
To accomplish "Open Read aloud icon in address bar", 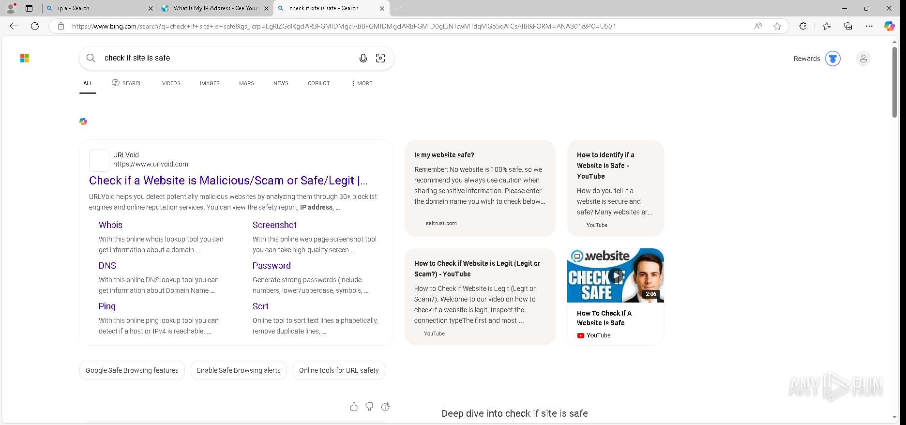I will click(x=758, y=26).
